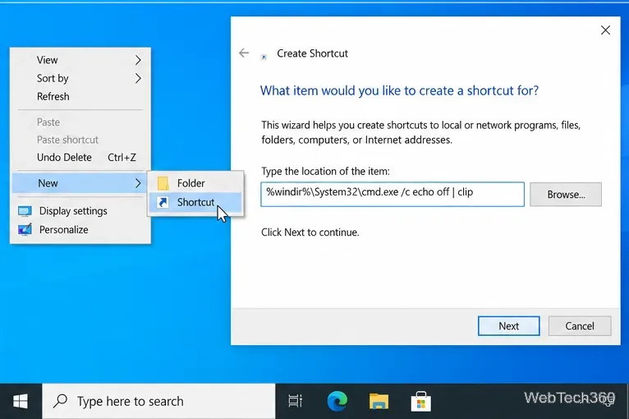Image resolution: width=629 pixels, height=419 pixels.
Task: Focus the item location text field
Action: click(x=393, y=194)
